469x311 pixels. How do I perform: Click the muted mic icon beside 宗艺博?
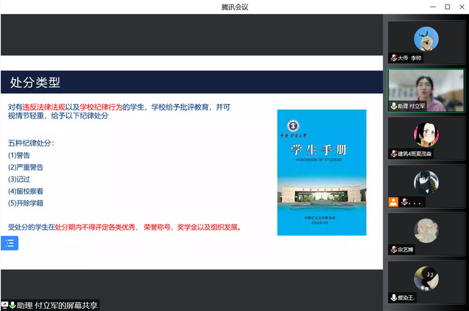point(394,250)
